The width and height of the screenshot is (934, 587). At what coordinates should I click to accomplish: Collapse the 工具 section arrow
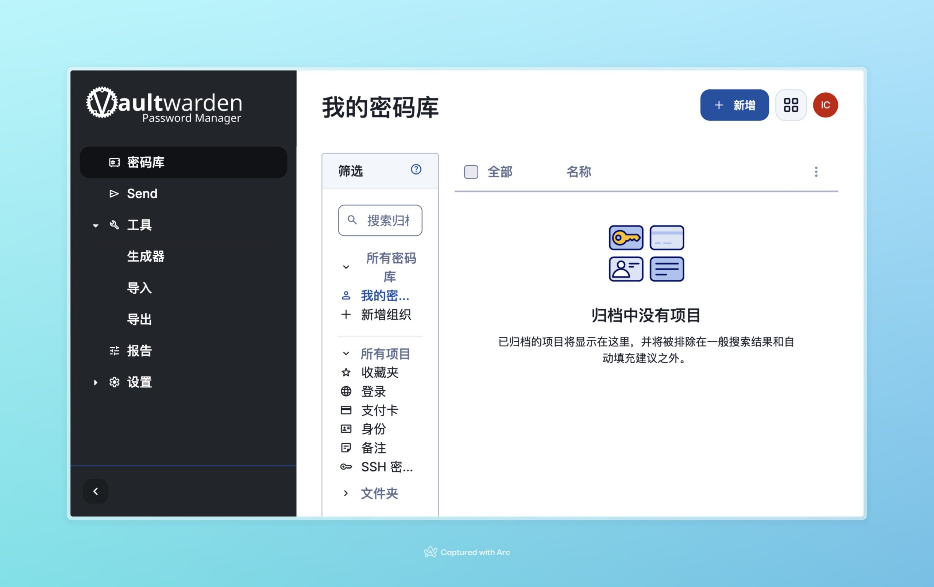[96, 225]
